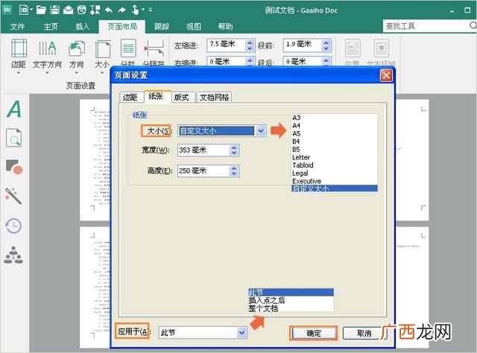Click the 段前 spacing before spinner arrows
477x353 pixels.
[x=326, y=45]
